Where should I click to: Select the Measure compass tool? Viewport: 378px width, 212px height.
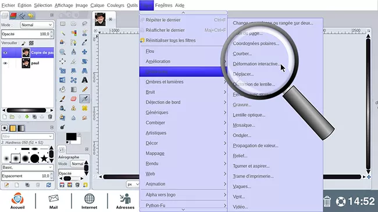pyautogui.click(x=73, y=52)
